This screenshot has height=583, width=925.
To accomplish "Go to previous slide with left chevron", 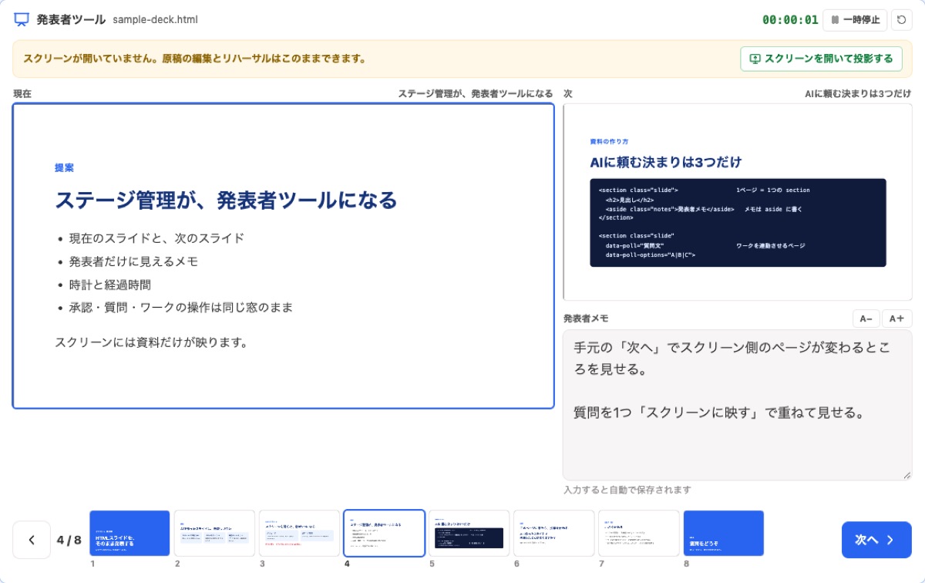I will pyautogui.click(x=32, y=540).
